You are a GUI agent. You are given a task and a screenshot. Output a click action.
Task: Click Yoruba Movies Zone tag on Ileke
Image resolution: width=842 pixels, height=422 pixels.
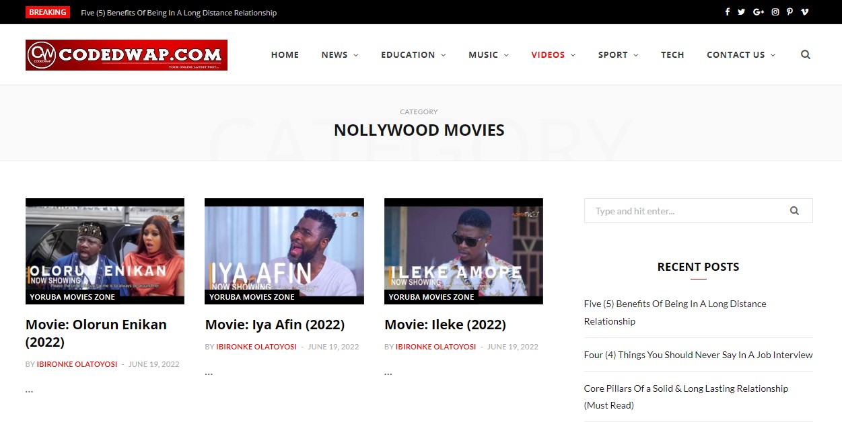tap(431, 296)
